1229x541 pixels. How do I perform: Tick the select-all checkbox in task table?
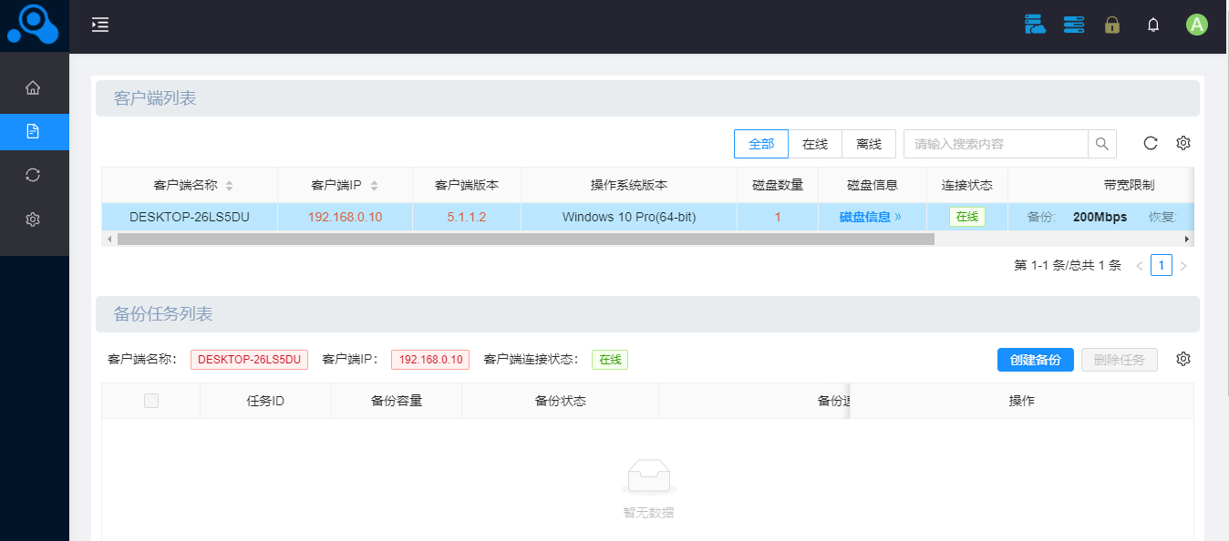point(151,401)
